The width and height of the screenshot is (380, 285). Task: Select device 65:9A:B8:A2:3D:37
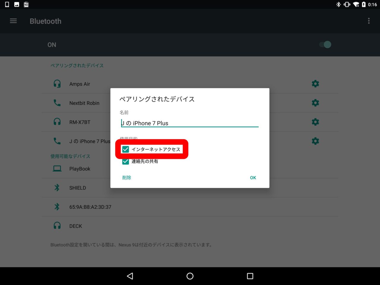coord(90,207)
